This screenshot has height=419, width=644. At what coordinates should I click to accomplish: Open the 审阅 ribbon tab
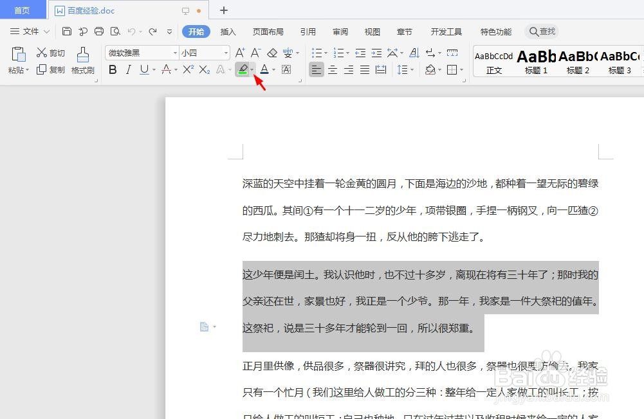point(340,31)
